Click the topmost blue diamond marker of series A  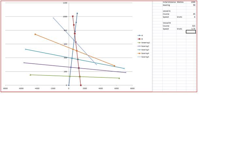point(77,13)
